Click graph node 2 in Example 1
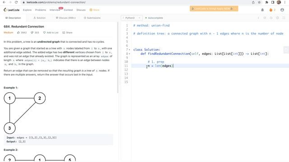Viewport: 289px width, 162px height. pos(40,98)
